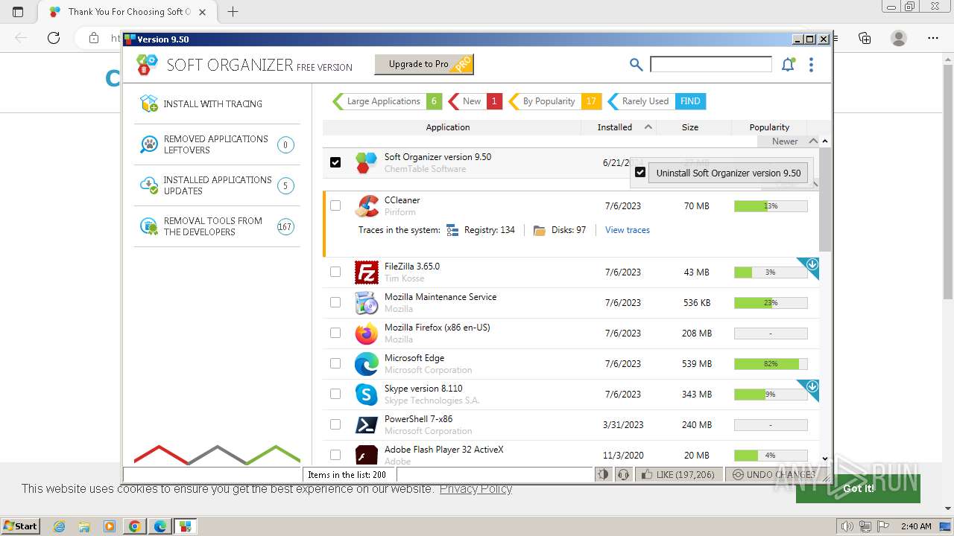954x536 pixels.
Task: Click Uninstall Soft Organizer version 9.50 button
Action: tap(728, 173)
